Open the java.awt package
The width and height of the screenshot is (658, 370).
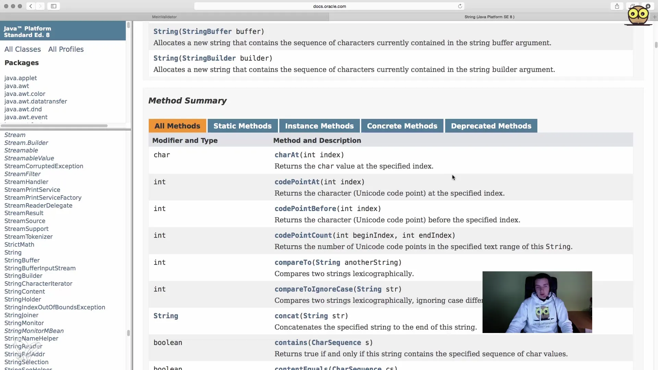(17, 86)
